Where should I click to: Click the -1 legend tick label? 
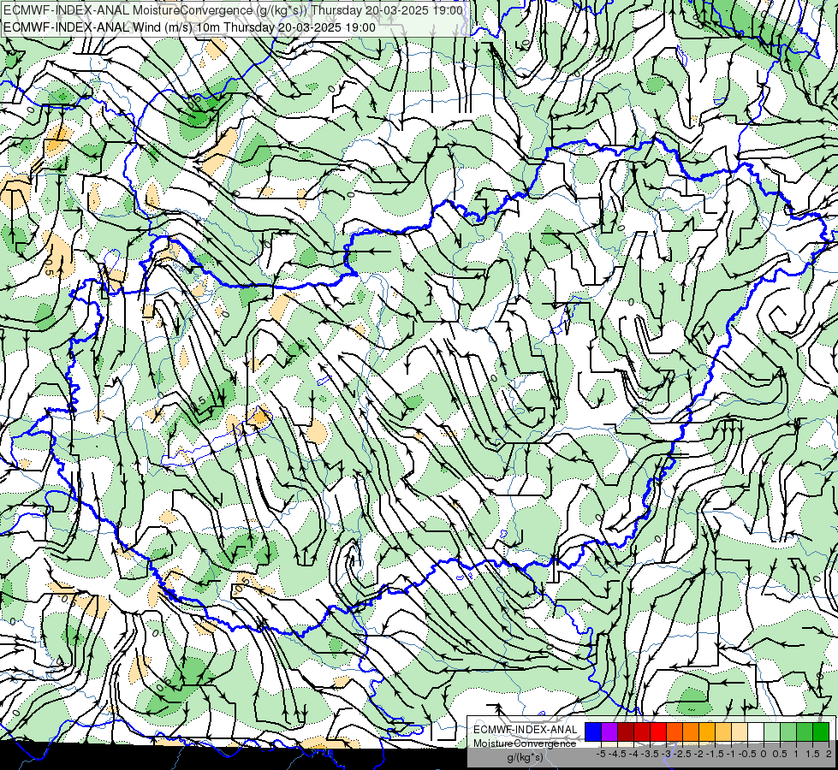731,754
